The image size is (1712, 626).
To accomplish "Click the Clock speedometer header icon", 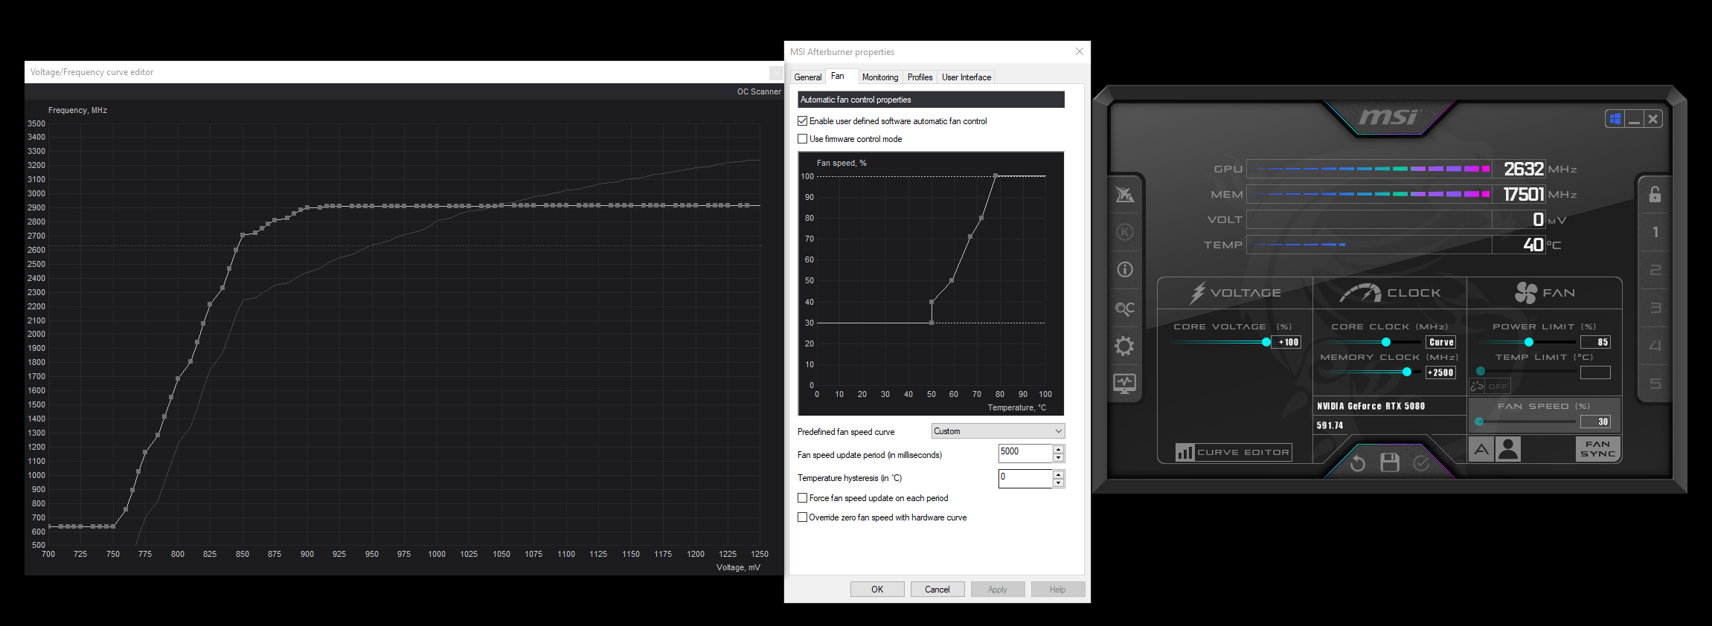I will tap(1360, 293).
